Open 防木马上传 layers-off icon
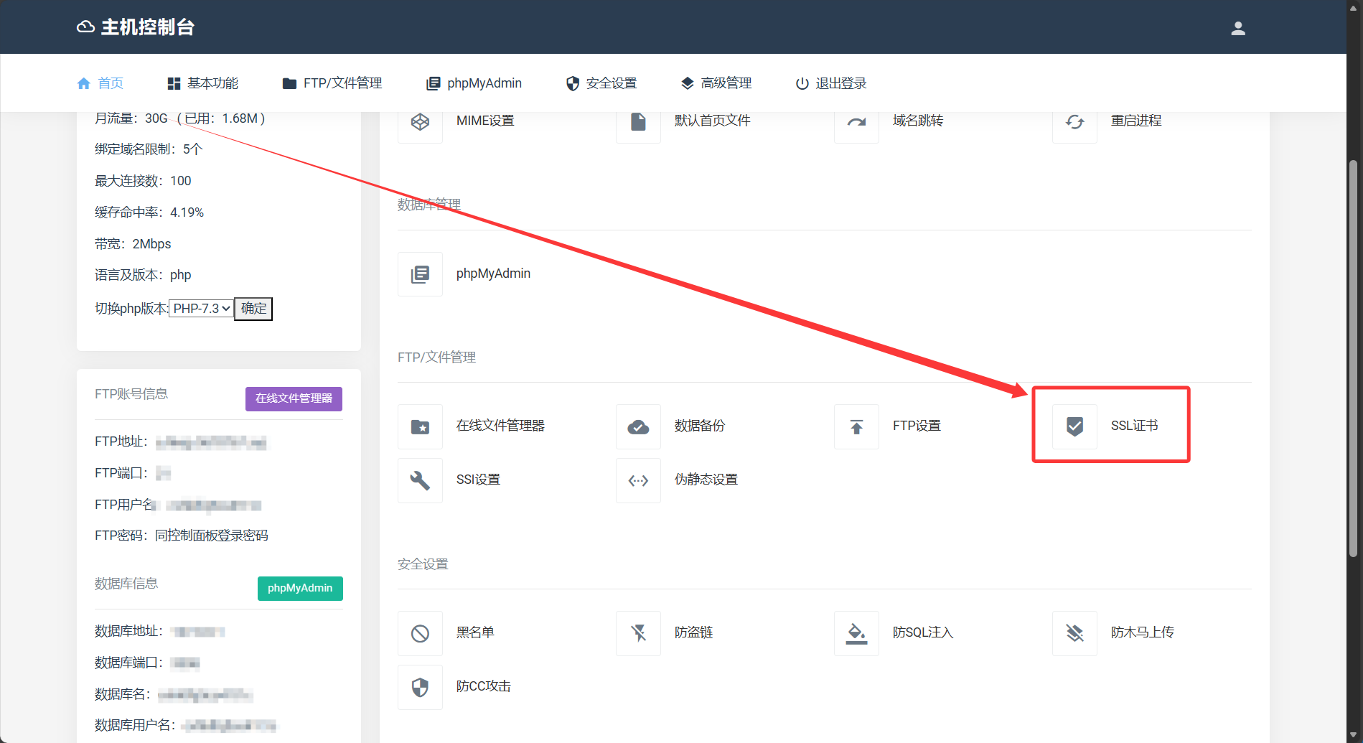The image size is (1363, 743). click(1074, 633)
